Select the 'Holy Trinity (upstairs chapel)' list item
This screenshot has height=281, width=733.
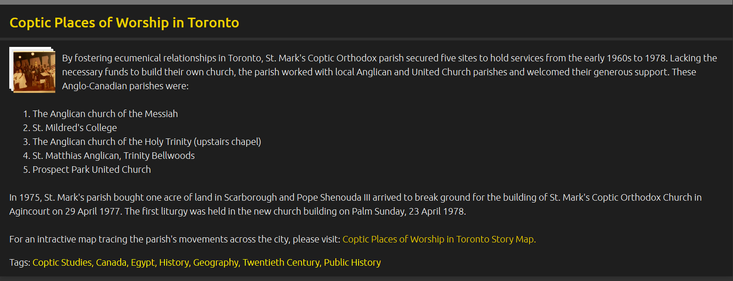pyautogui.click(x=147, y=142)
